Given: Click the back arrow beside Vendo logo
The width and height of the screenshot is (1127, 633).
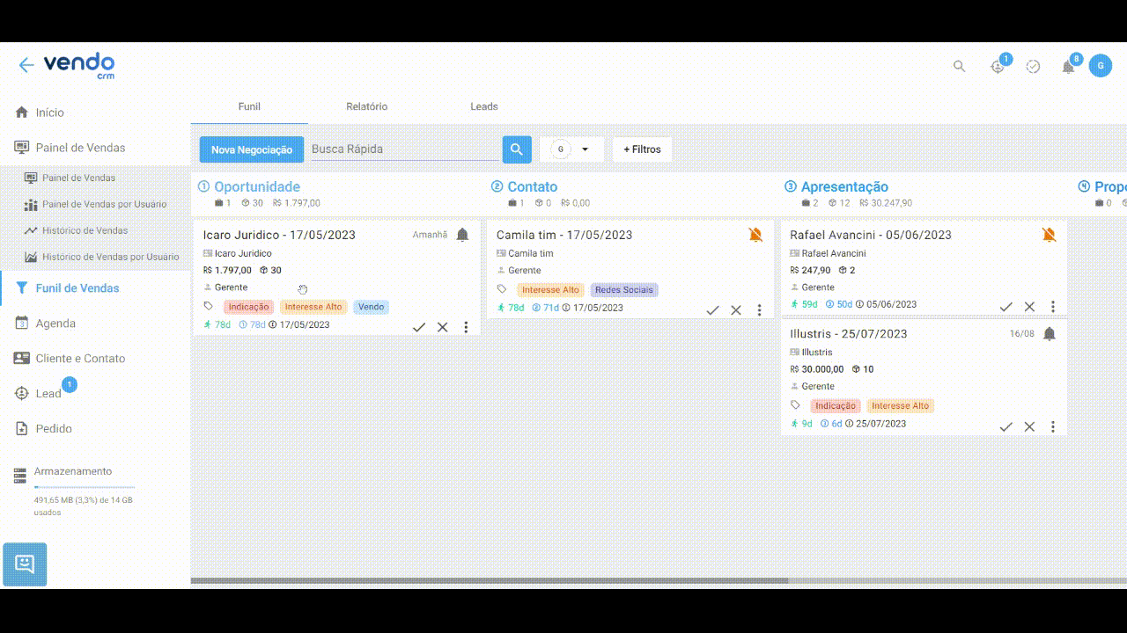Looking at the screenshot, I should tap(26, 65).
